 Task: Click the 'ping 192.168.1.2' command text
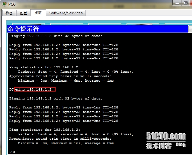click(34, 89)
